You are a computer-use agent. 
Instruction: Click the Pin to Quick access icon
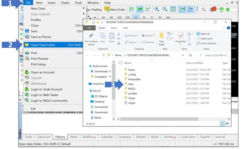[91, 38]
